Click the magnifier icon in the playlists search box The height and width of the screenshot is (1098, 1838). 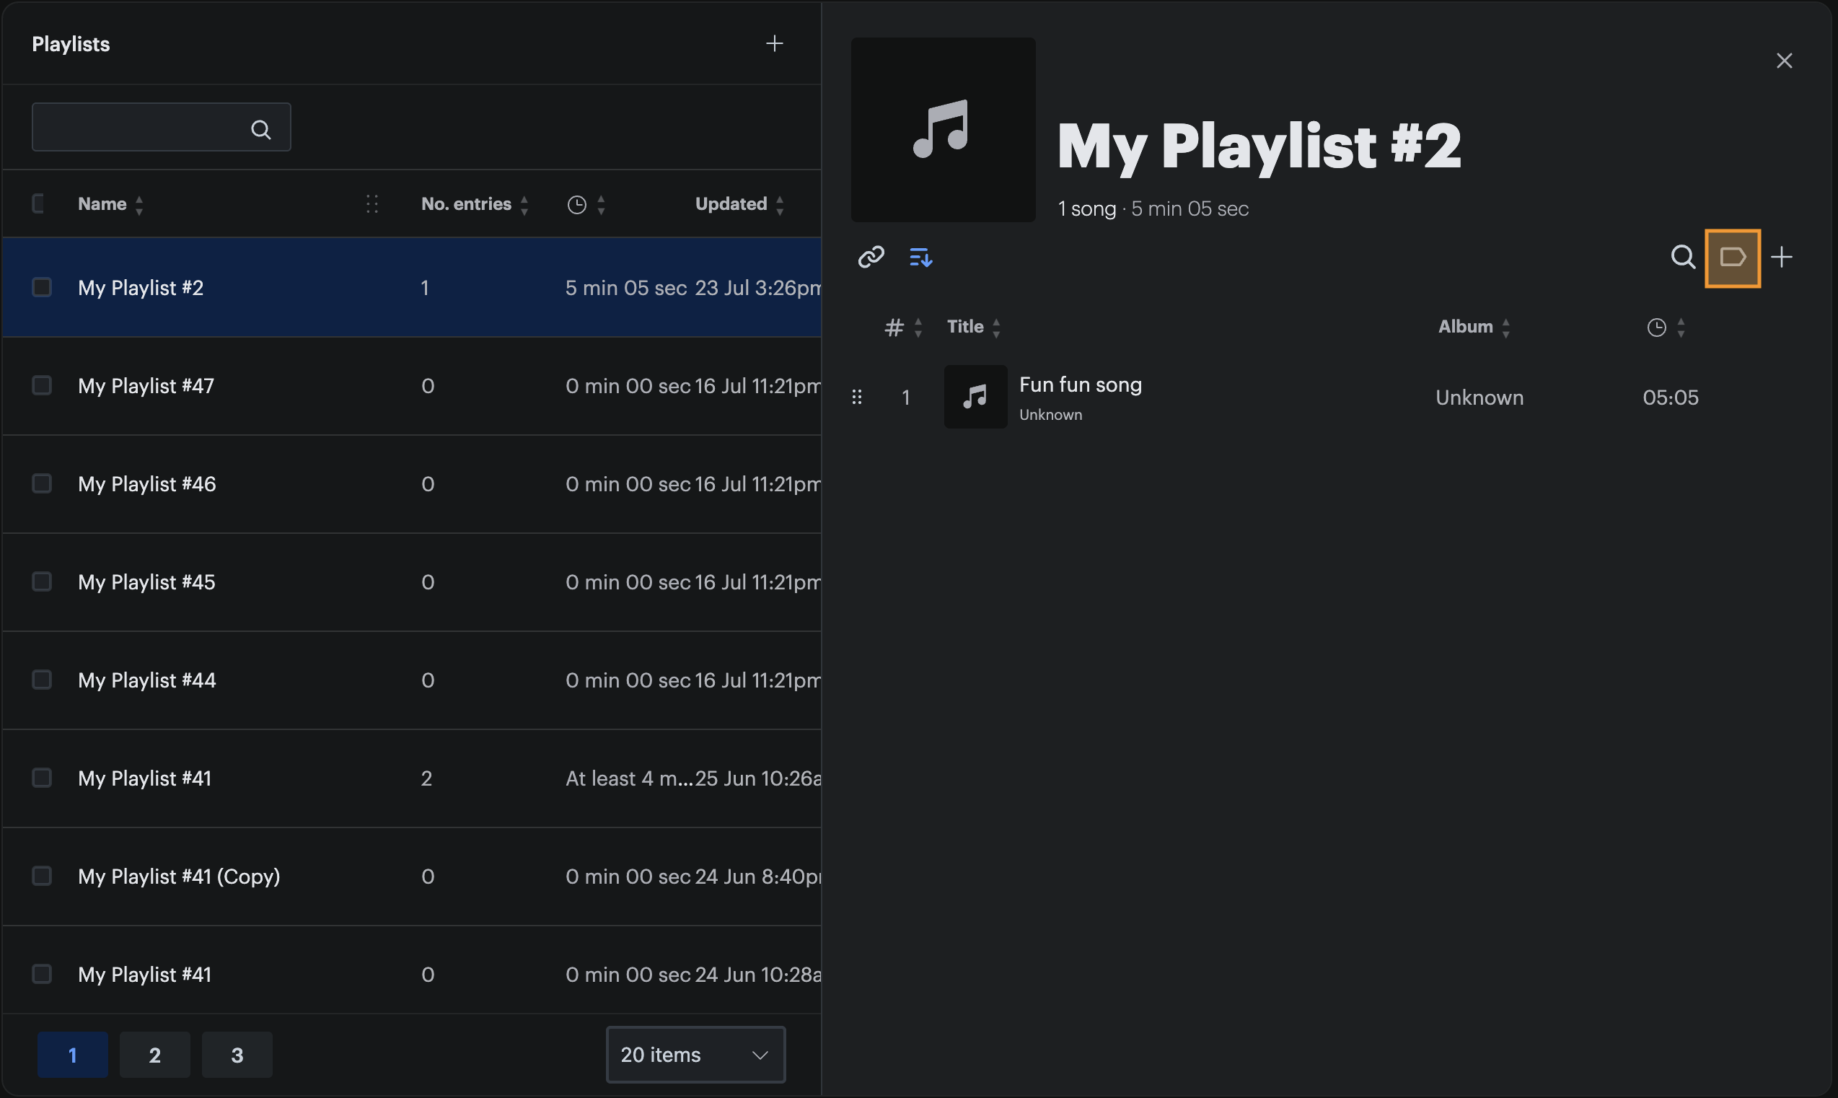pos(260,129)
